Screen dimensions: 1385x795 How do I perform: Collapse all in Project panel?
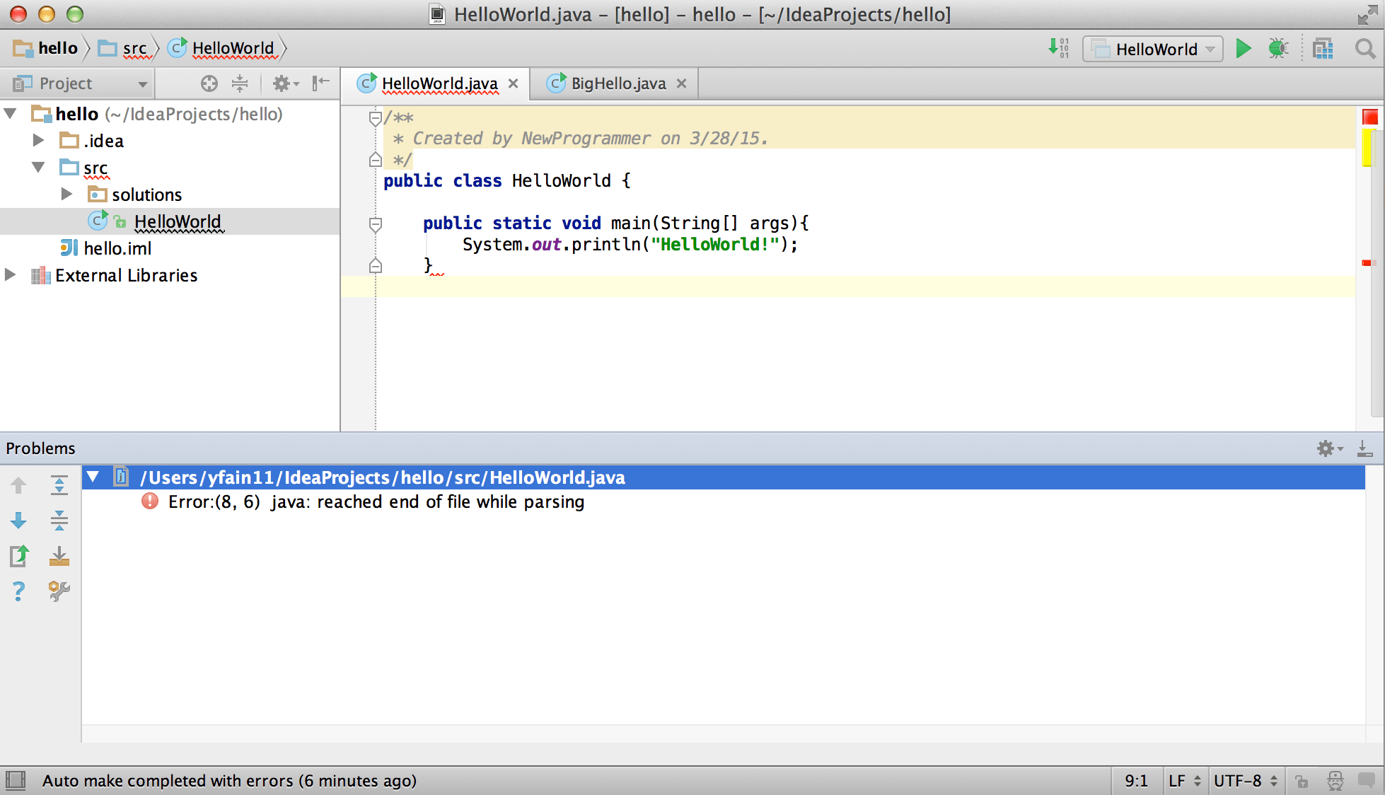[x=240, y=83]
